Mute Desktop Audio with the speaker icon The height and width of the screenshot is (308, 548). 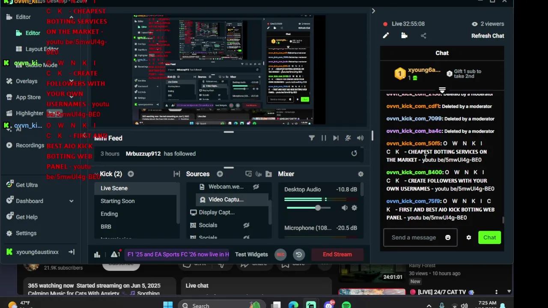click(345, 208)
